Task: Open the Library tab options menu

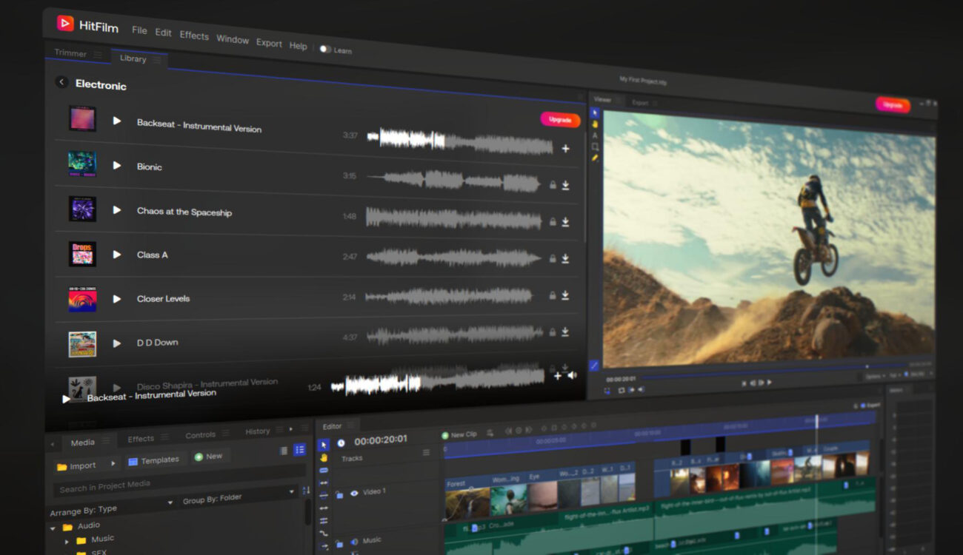Action: [157, 60]
